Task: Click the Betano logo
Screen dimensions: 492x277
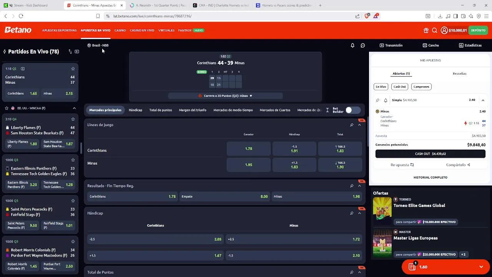Action: pyautogui.click(x=18, y=30)
